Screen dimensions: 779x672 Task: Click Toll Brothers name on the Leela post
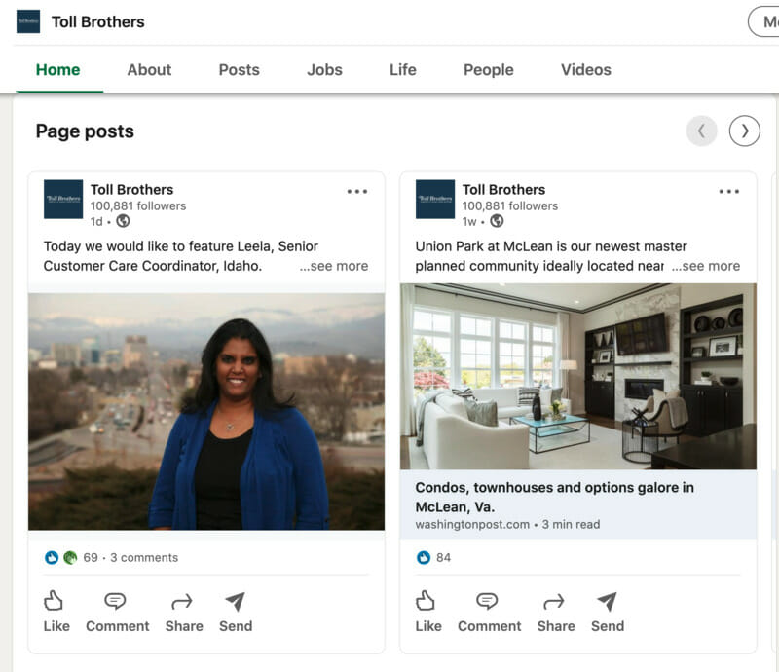131,189
